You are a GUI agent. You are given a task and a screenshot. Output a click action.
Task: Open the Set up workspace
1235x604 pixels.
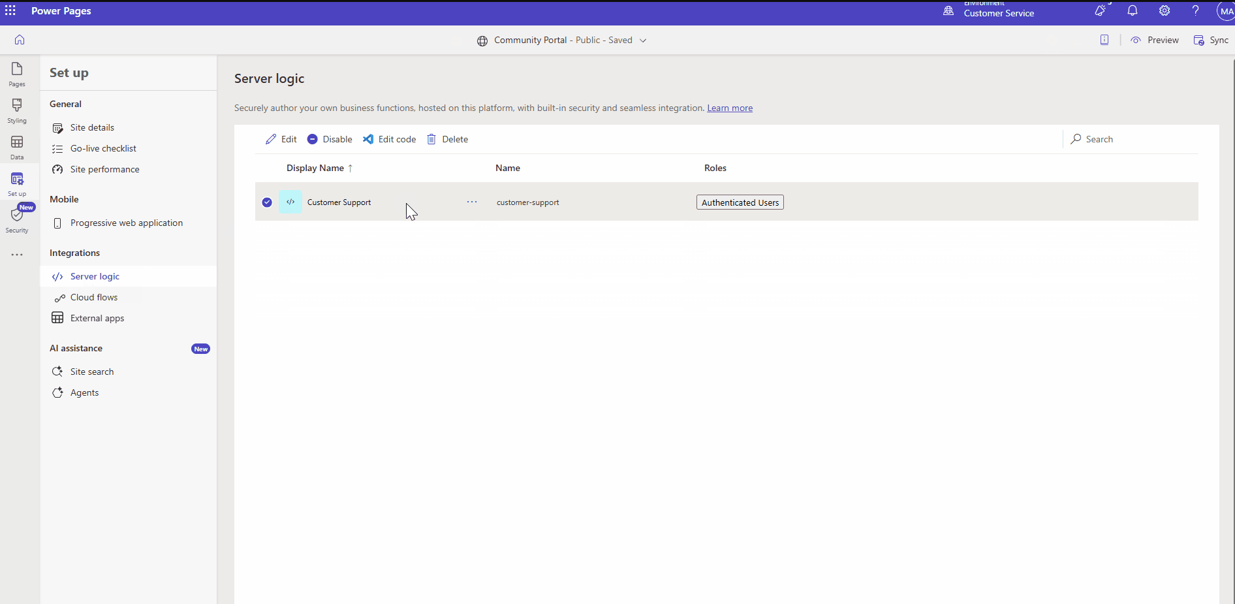pos(17,183)
